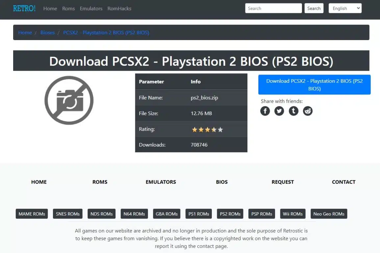Select Wii ROMs tag button
Viewport: 380px width, 253px height.
pyautogui.click(x=293, y=214)
